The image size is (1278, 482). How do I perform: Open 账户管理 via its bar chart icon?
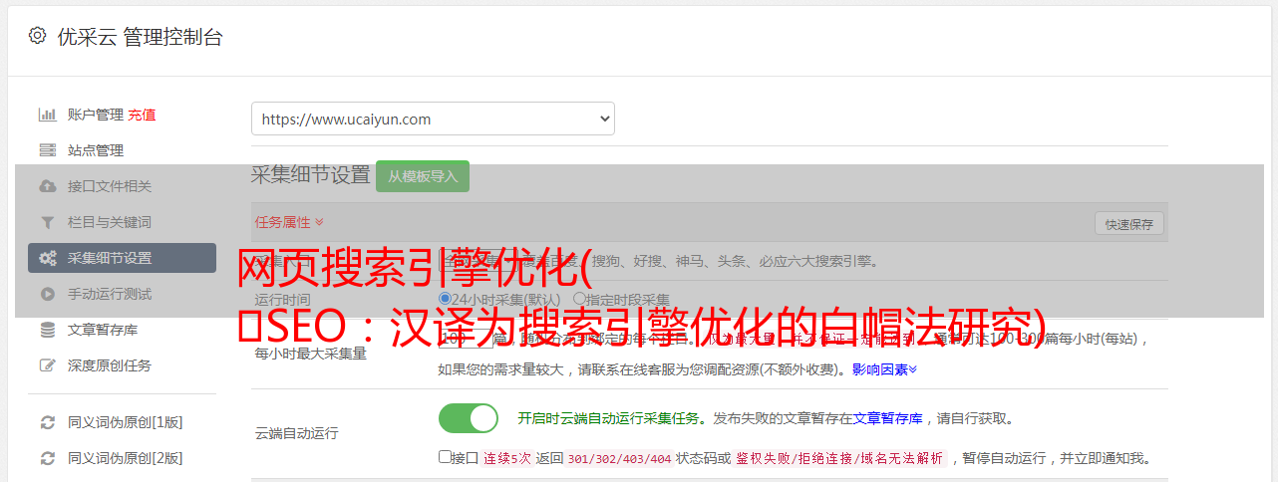47,115
